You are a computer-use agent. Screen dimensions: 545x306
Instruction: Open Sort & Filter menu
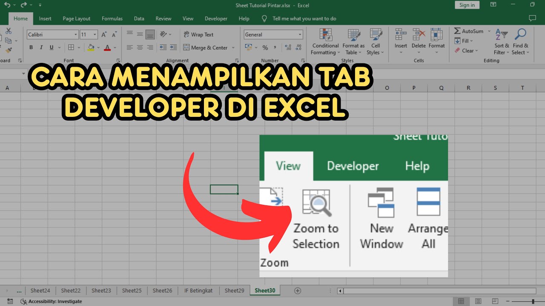(502, 42)
